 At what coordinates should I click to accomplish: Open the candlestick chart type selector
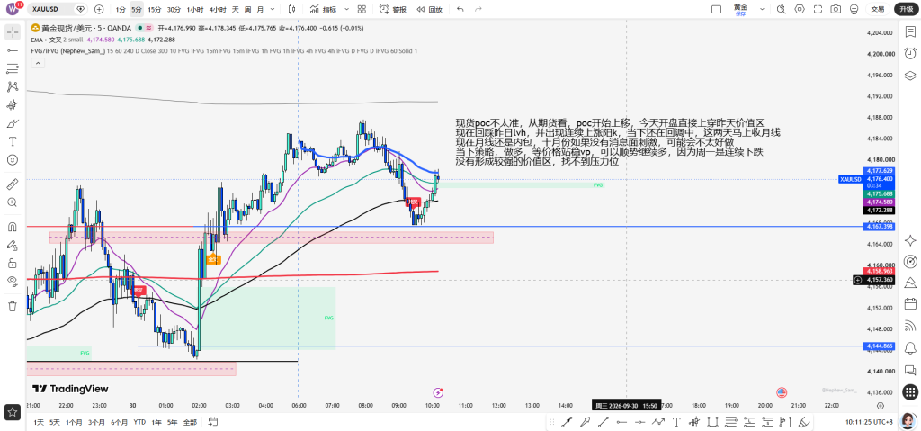pos(292,9)
